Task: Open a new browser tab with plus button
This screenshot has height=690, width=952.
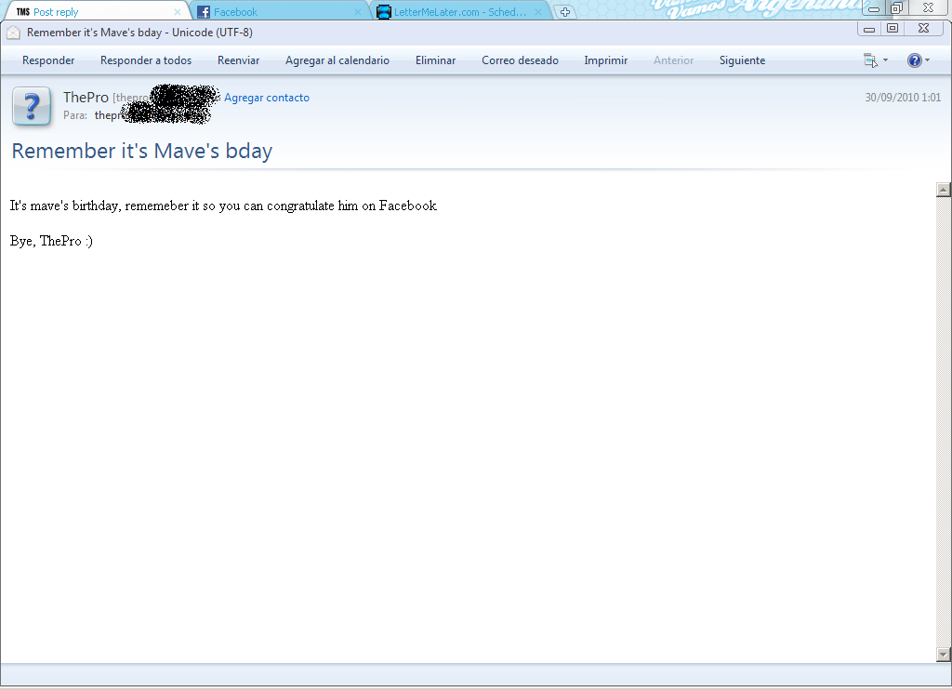Action: tap(565, 11)
